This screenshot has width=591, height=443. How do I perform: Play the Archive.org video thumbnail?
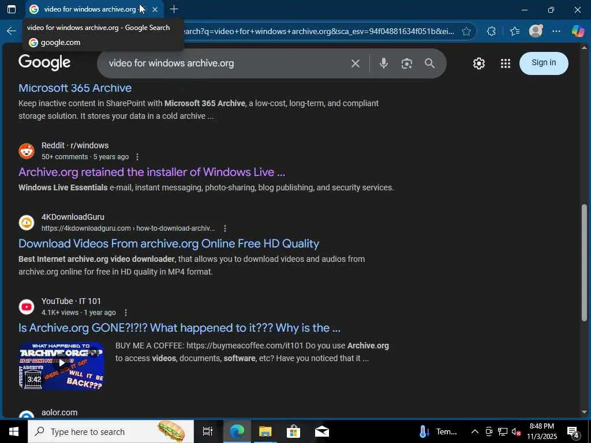click(x=61, y=365)
